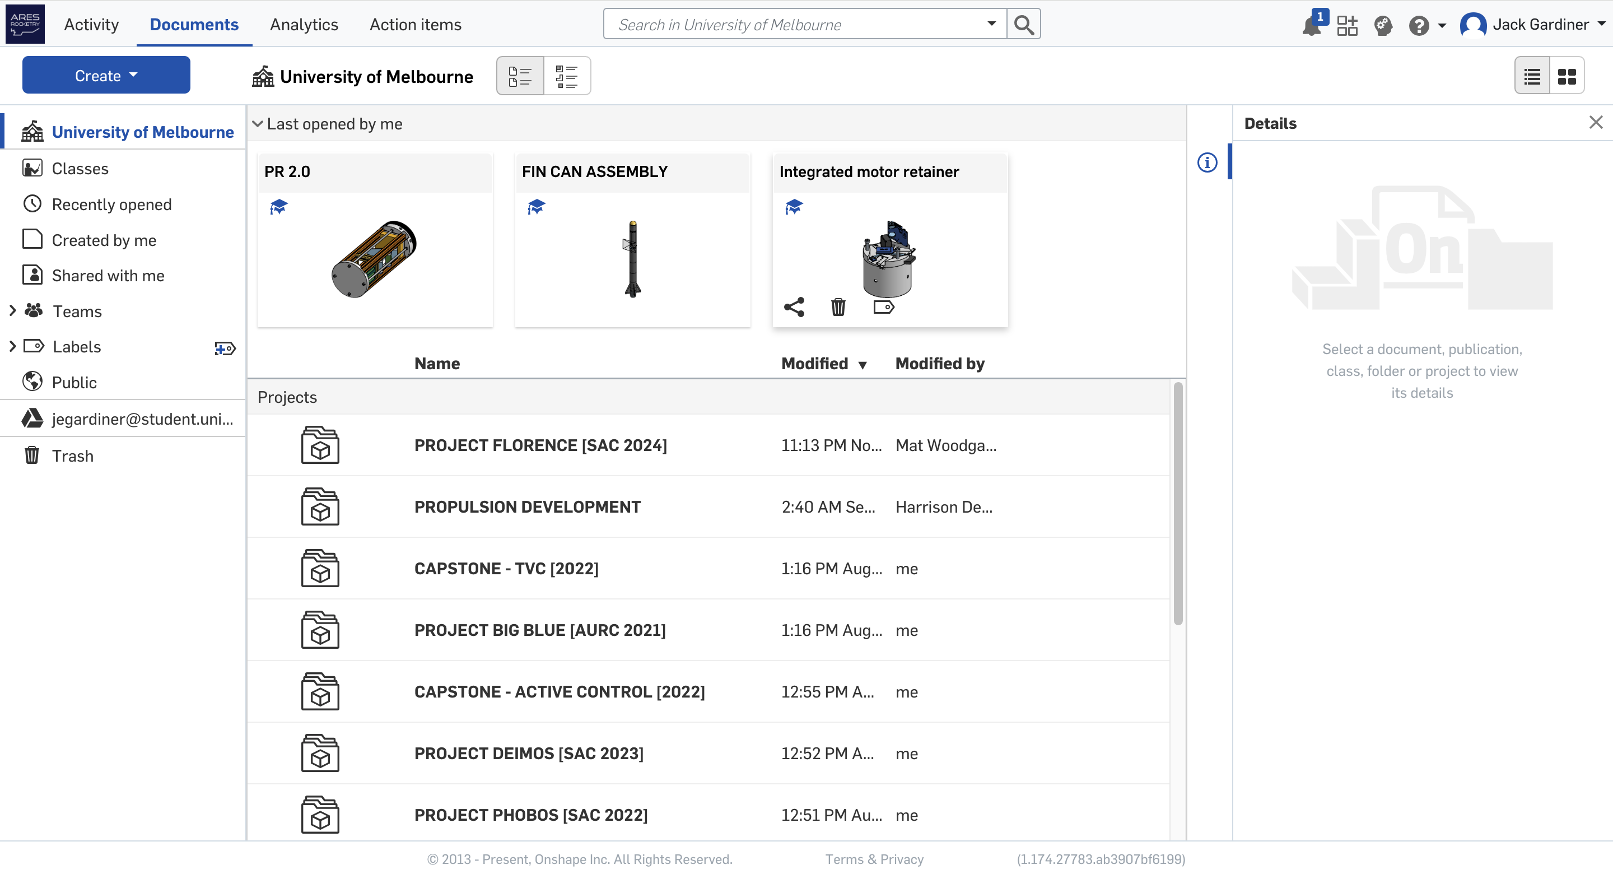Switch to grid view

[1567, 76]
